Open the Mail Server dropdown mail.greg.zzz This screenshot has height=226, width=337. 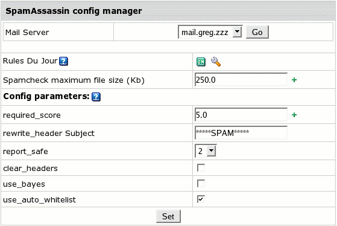click(x=210, y=32)
